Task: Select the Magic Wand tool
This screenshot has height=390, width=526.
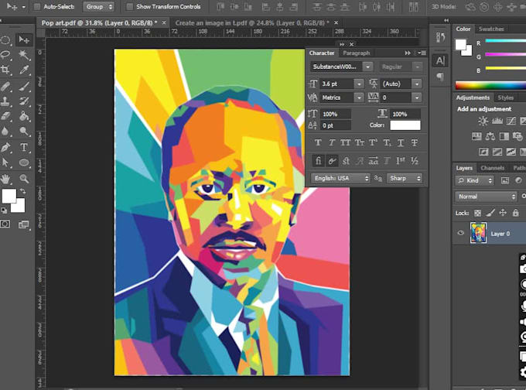Action: [x=23, y=54]
